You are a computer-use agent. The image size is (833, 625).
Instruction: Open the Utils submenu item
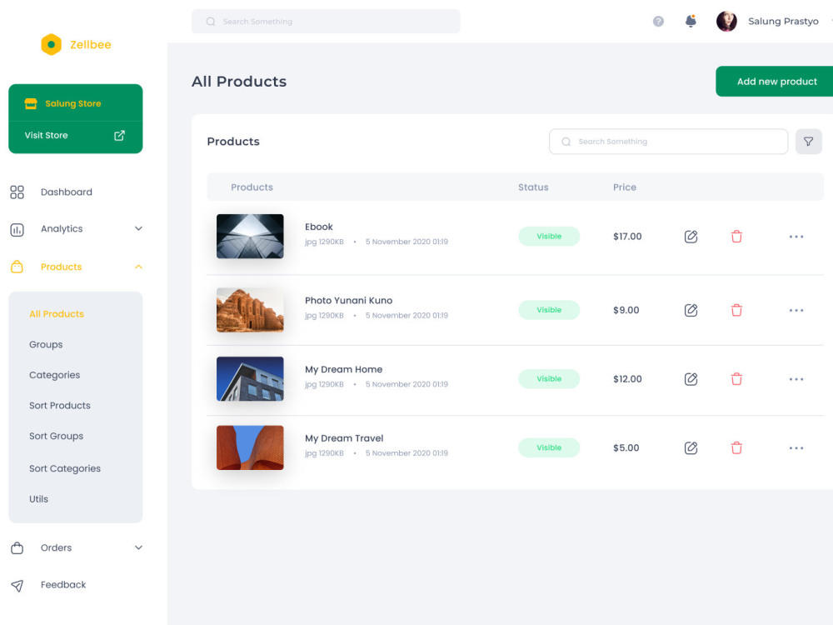[x=39, y=499]
